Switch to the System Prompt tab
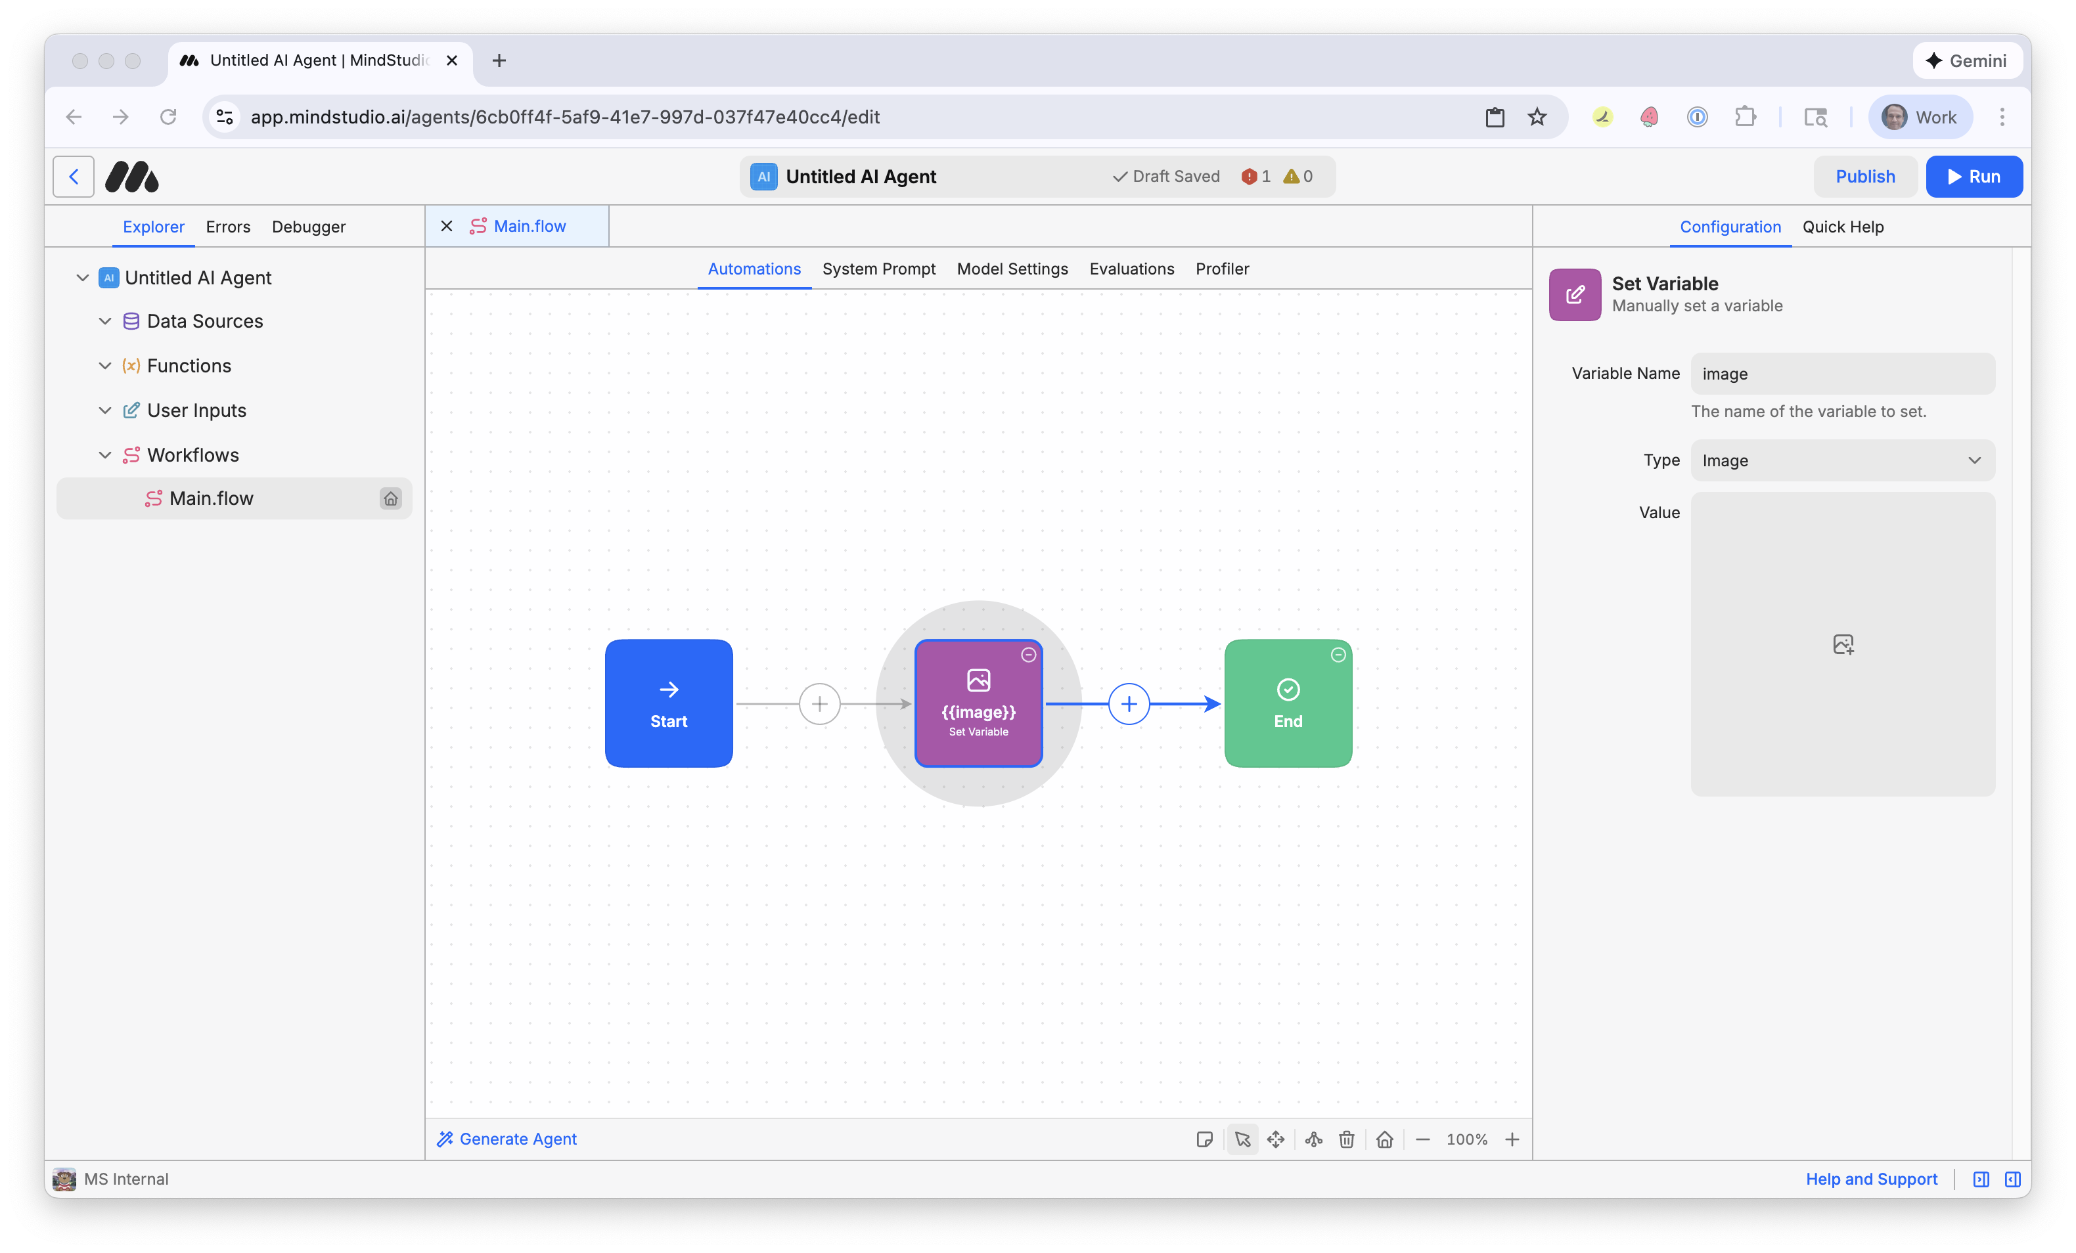Screen dimensions: 2076x1253 click(878, 269)
